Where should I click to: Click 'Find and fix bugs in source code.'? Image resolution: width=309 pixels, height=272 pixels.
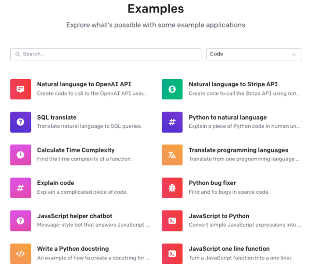click(x=229, y=192)
